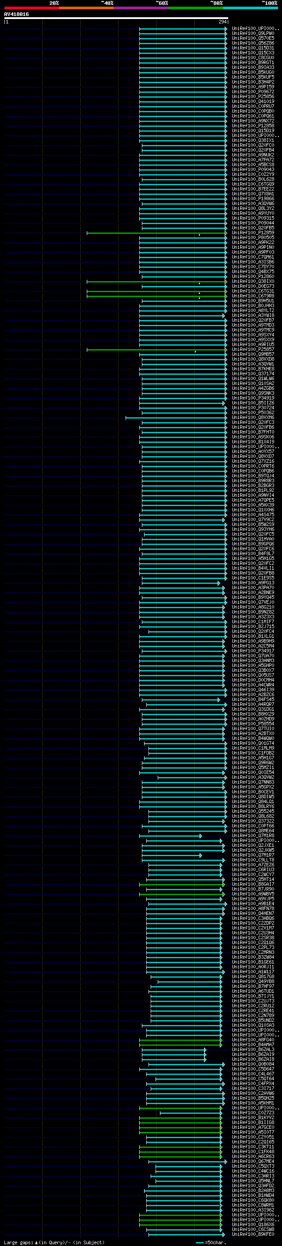Click the orange ~40% identity legend segment
Image resolution: width=282 pixels, height=1246 pixels.
(x=86, y=8)
